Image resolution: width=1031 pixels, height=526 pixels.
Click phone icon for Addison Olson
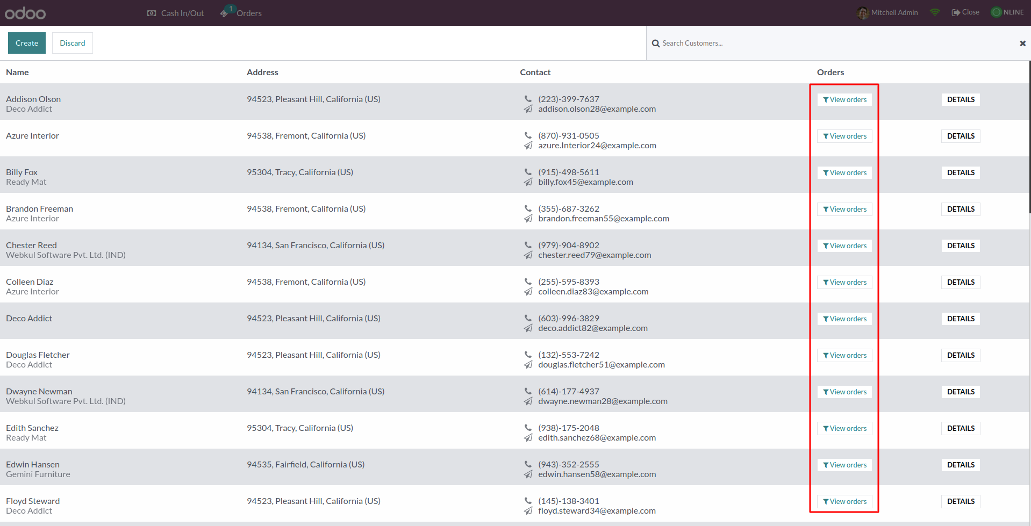(x=528, y=99)
